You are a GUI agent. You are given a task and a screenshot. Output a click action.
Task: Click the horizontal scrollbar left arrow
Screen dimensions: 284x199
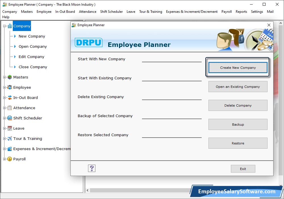click(87, 190)
